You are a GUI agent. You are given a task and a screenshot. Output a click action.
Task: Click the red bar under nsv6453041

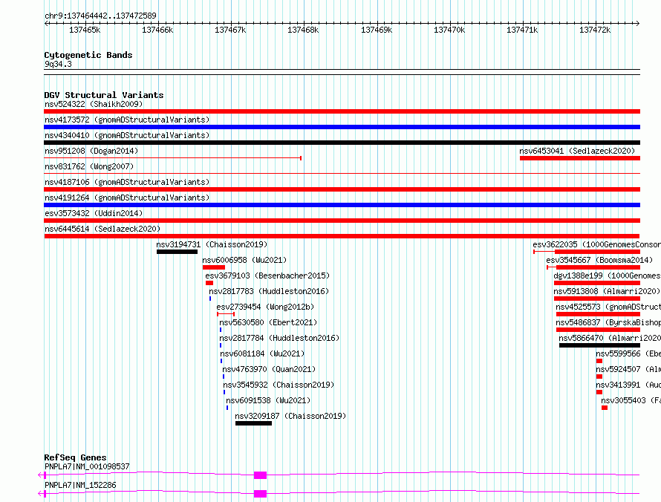580,158
